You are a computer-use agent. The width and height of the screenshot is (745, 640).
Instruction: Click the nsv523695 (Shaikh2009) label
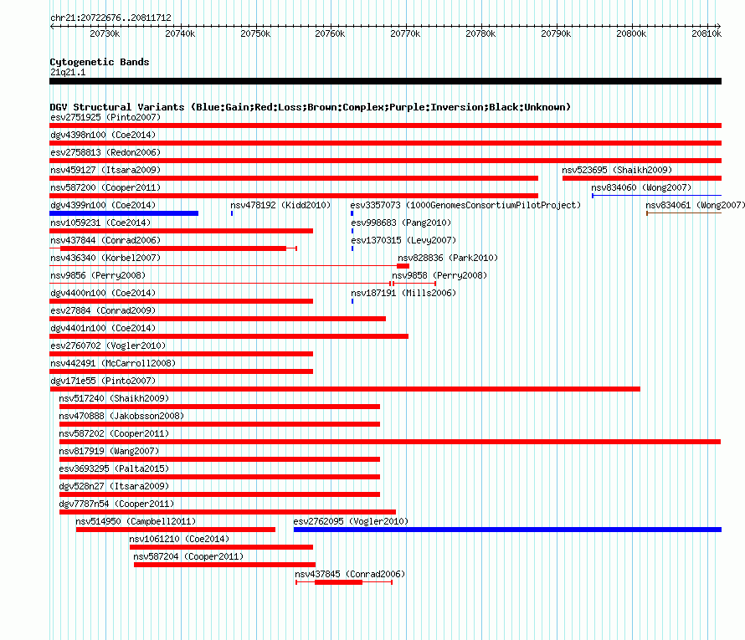617,170
